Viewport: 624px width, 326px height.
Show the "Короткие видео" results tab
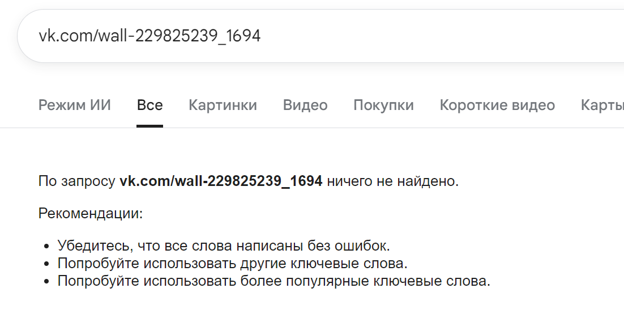coord(497,105)
